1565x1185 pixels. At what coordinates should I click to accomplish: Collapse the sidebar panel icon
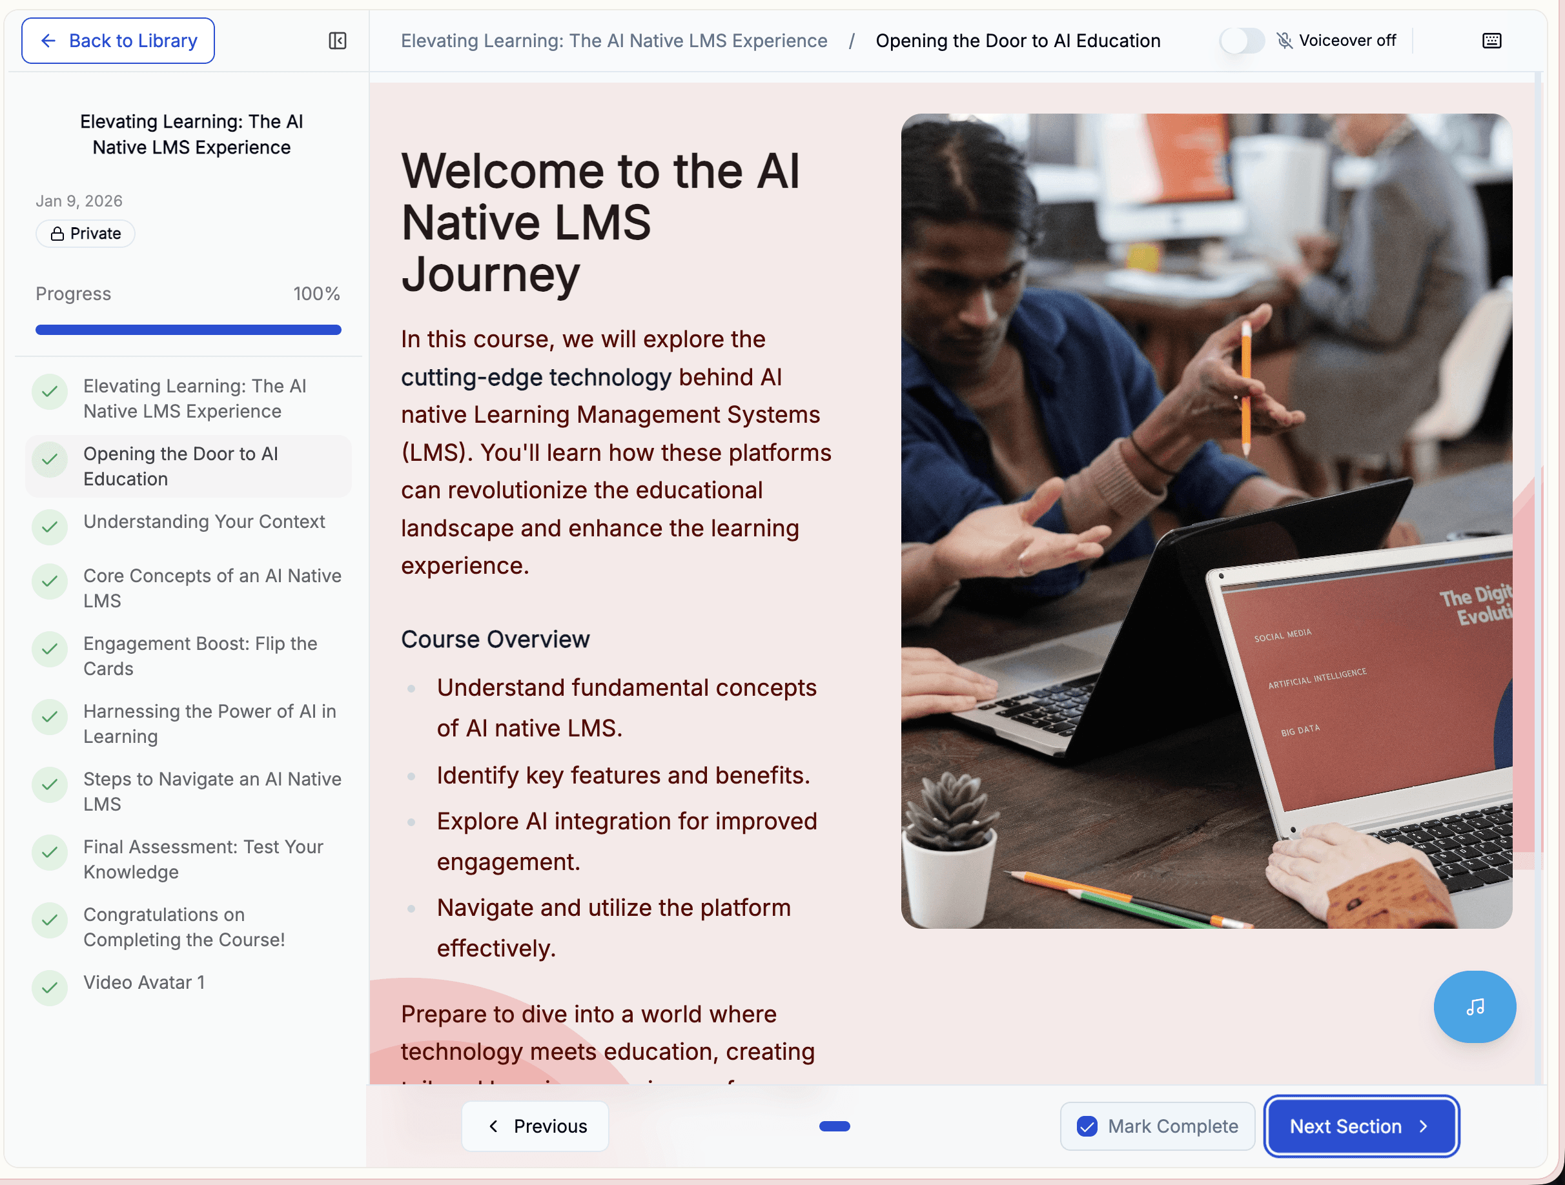338,41
